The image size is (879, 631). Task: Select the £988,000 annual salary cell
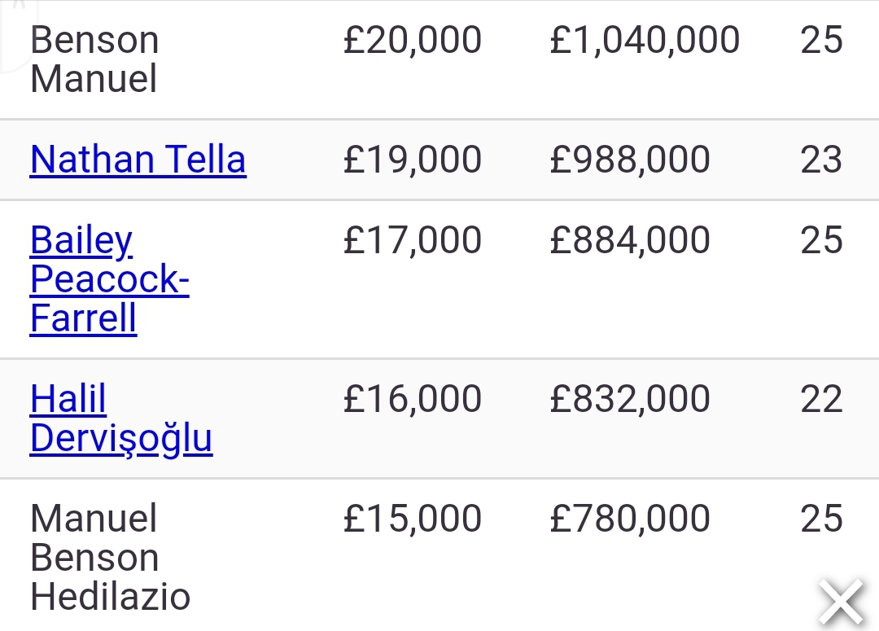630,160
